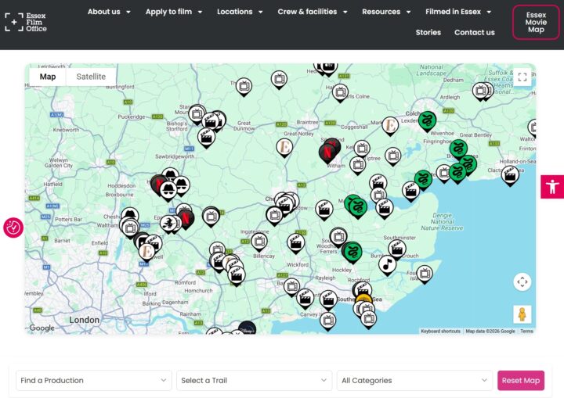Click the TV marker near Billericay
Screen dimensions: 564x398
click(259, 242)
